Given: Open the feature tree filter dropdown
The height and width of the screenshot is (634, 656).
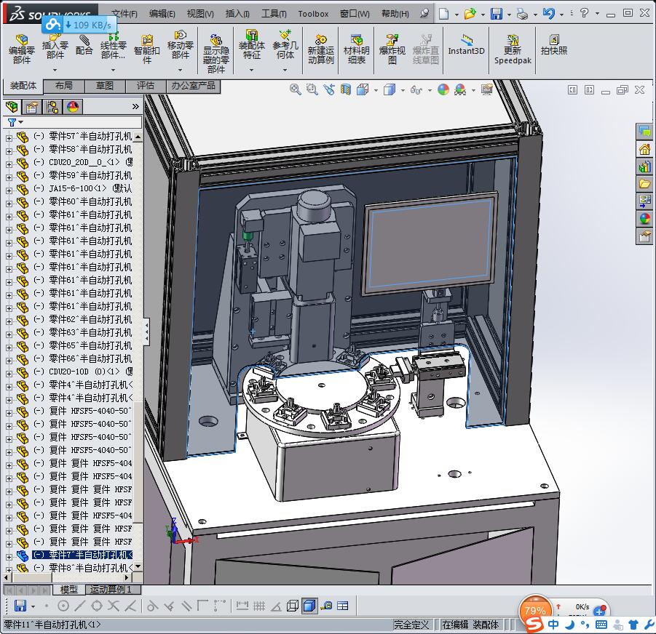Looking at the screenshot, I should 20,123.
